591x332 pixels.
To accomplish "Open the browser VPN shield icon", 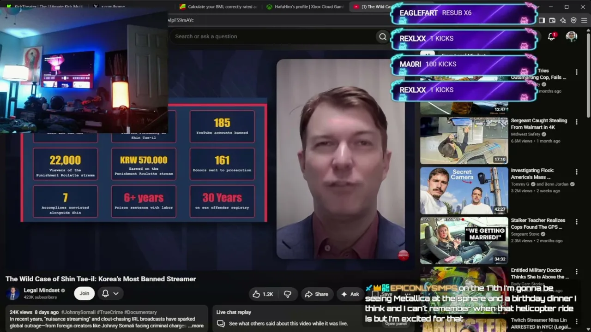I will click(573, 20).
